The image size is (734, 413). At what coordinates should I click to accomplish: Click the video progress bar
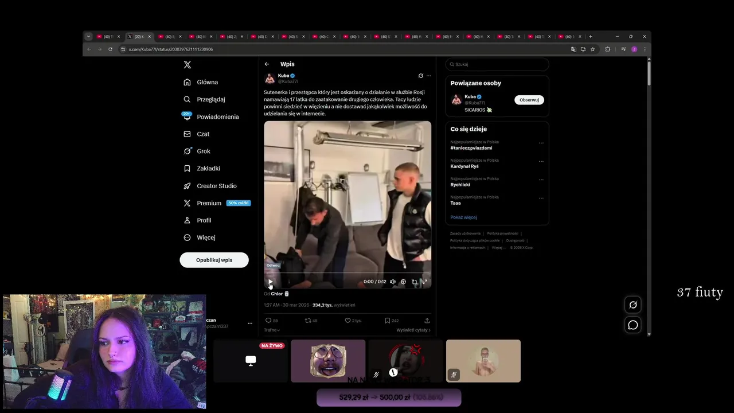348,274
